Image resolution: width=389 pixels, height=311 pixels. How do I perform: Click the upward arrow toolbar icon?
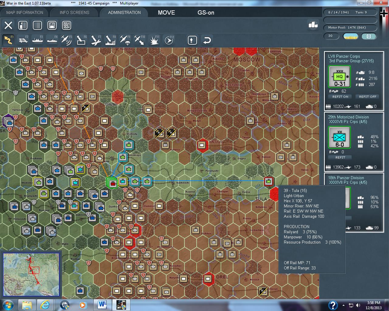(192, 40)
